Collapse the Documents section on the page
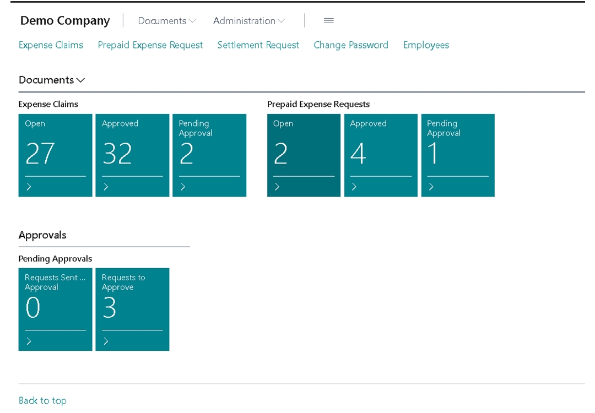Viewport: 595px width, 413px height. coord(51,80)
